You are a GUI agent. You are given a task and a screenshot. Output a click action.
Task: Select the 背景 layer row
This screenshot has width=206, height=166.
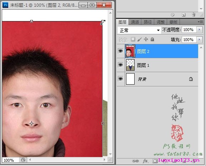tap(157, 79)
